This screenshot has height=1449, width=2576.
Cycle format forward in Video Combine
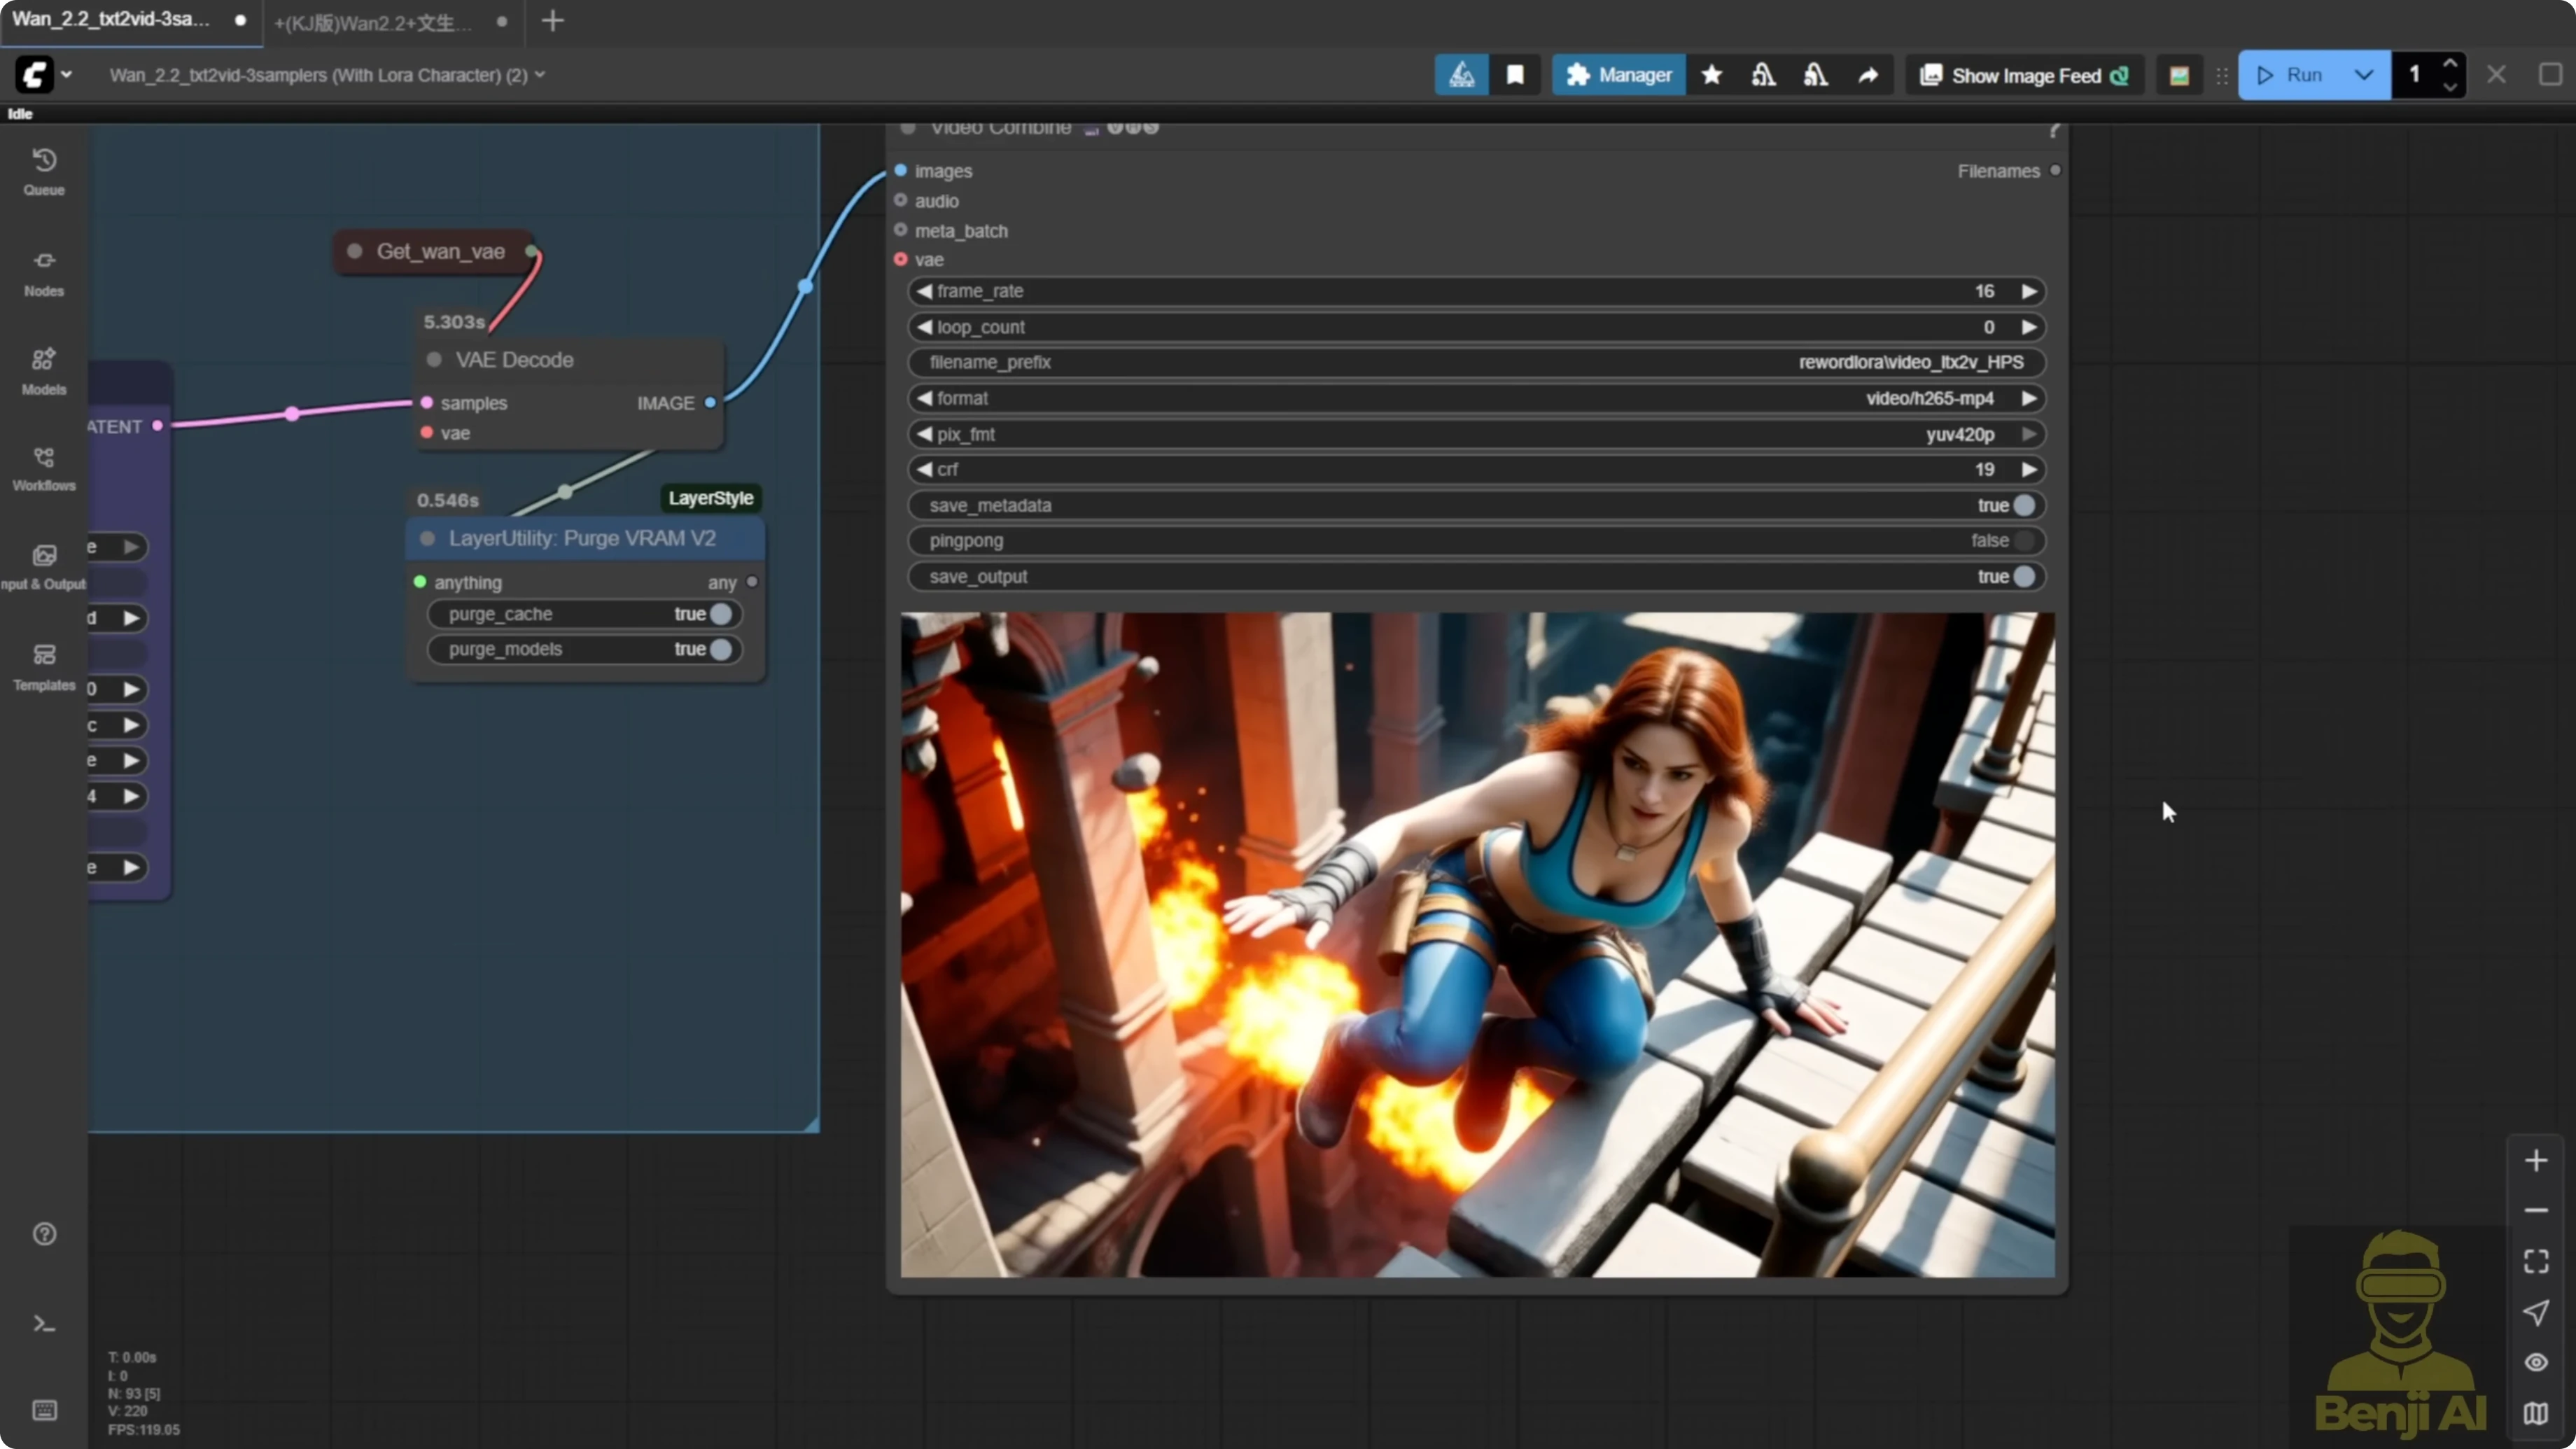[2029, 398]
